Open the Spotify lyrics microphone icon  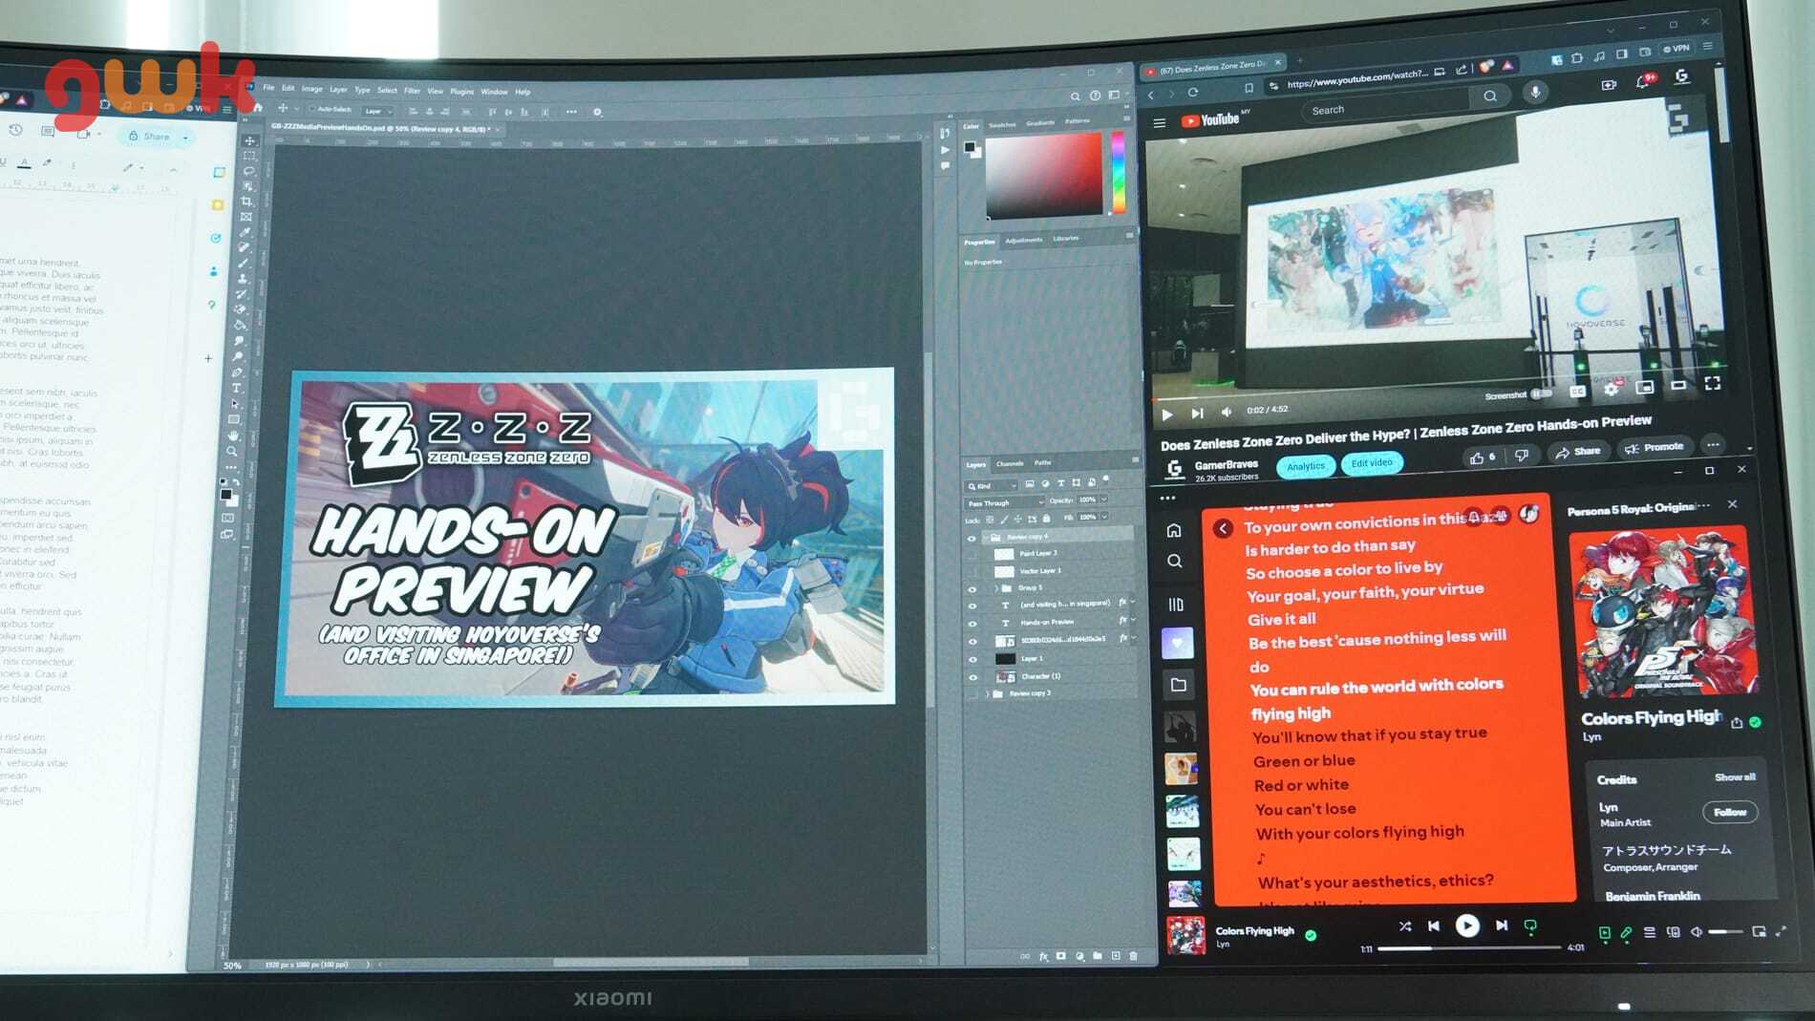point(1626,932)
